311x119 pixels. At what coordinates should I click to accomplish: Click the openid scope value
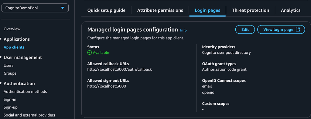(208, 92)
